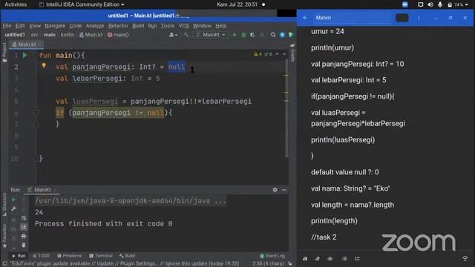Click line 'default value null ?: 0' in Materi
Image resolution: width=475 pixels, height=267 pixels.
[344, 172]
